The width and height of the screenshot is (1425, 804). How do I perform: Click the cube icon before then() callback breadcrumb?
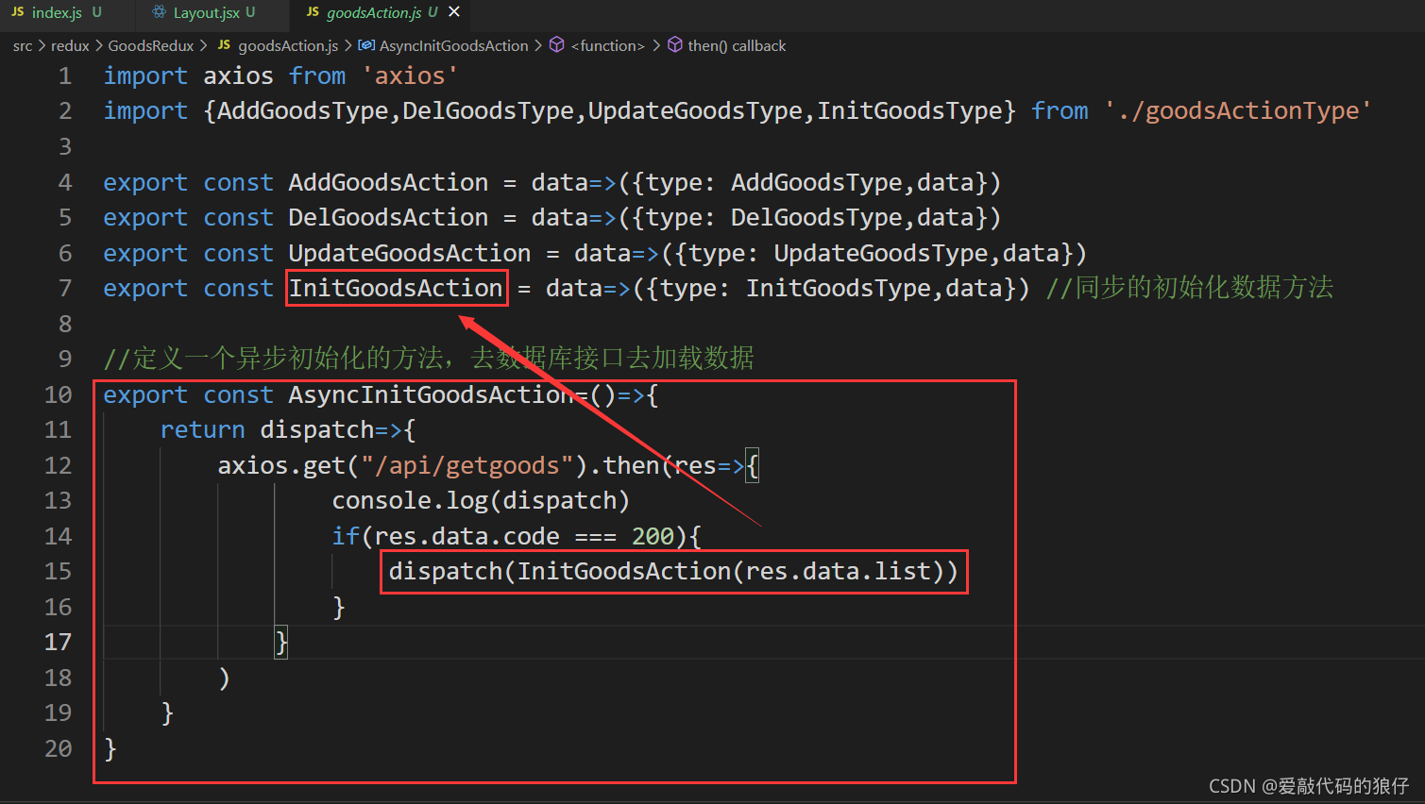coord(674,44)
